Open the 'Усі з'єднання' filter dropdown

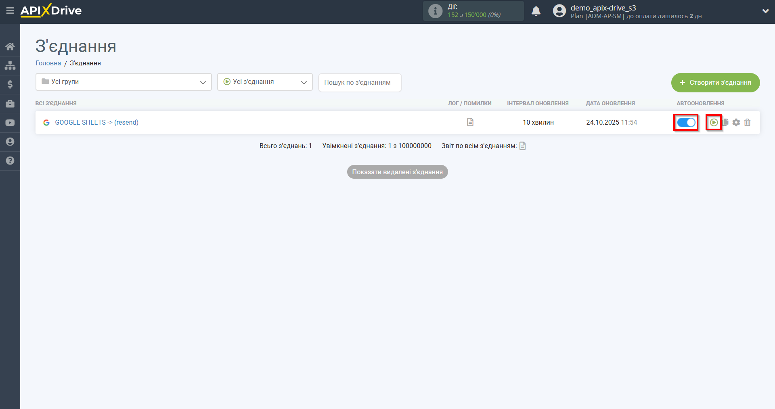click(265, 81)
